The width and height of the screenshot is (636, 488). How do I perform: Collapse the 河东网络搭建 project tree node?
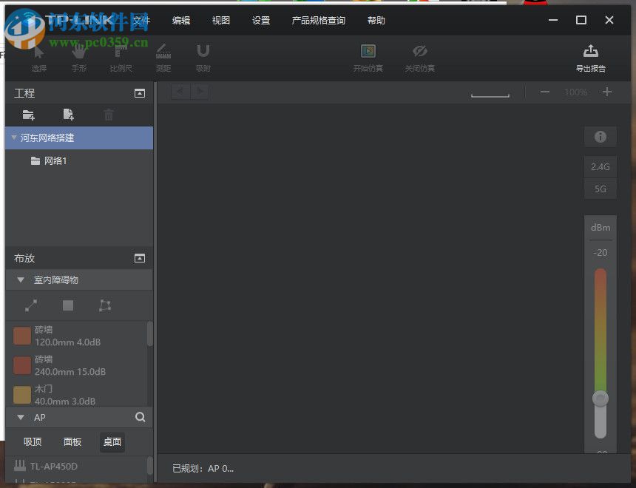13,138
